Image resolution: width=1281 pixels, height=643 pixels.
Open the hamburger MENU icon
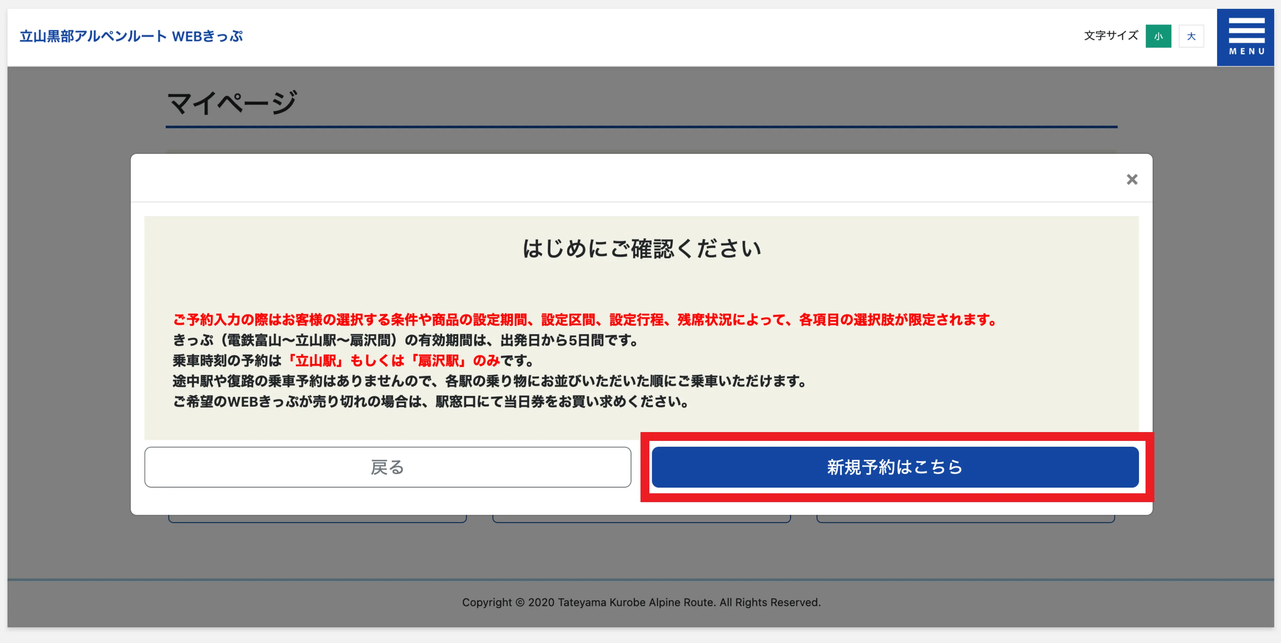(1246, 37)
